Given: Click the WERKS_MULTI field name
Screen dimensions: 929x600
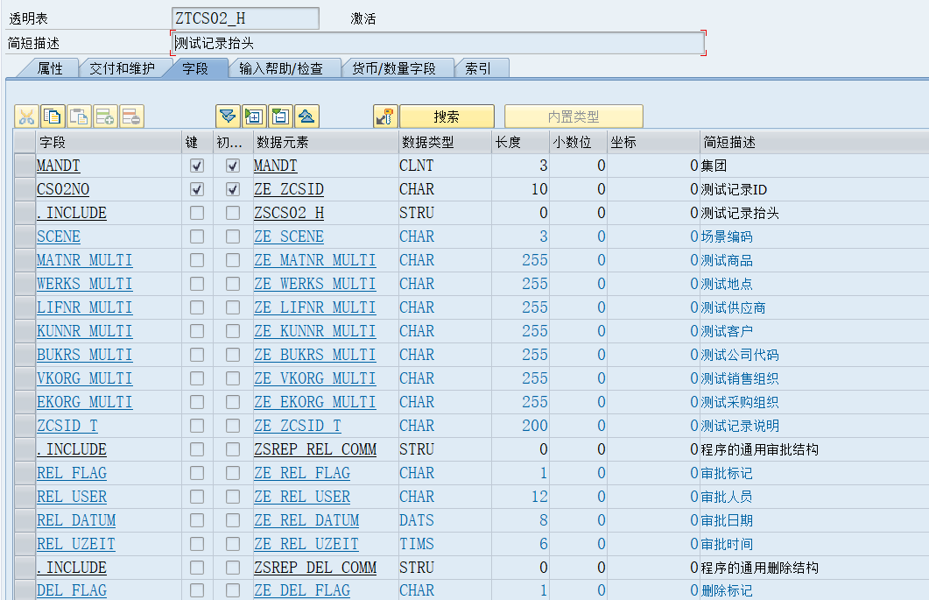Looking at the screenshot, I should 84,284.
